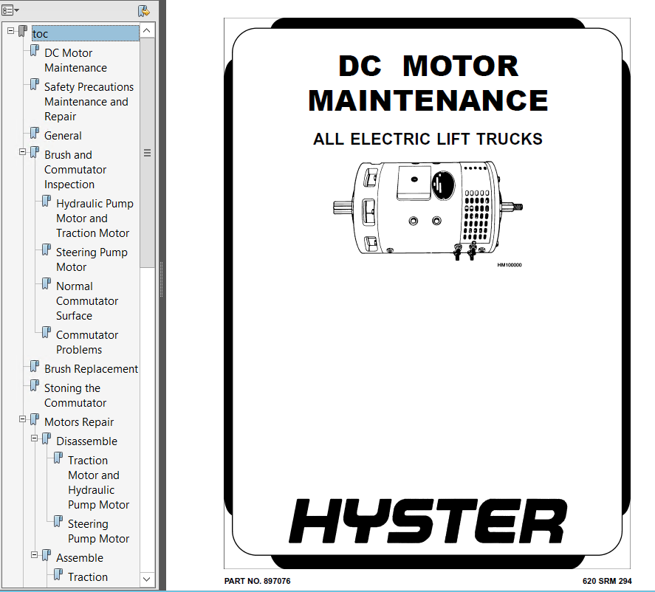Click the Hydraulic Pump Motor bookmark icon
This screenshot has width=655, height=592.
pyautogui.click(x=47, y=202)
